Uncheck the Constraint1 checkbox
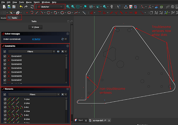This screenshot has width=178, height=125. tap(5, 56)
